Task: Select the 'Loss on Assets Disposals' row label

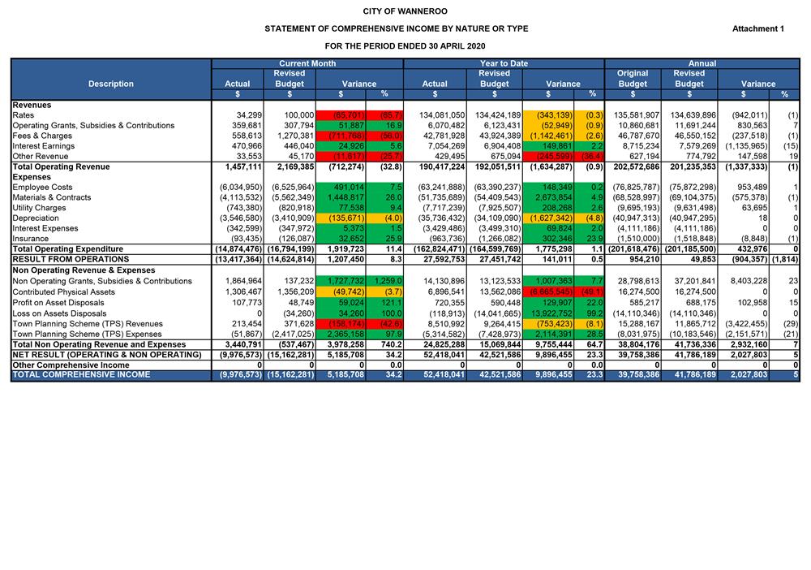Action: point(59,313)
